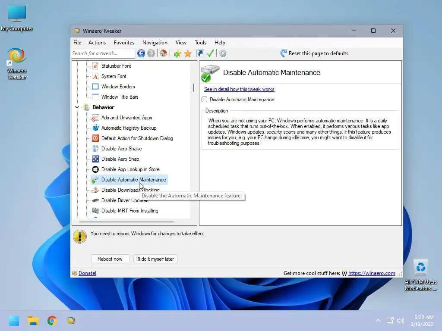Open Winaero Tweaker desktop shortcut
Viewport: 442px width, 331px height.
pyautogui.click(x=17, y=64)
